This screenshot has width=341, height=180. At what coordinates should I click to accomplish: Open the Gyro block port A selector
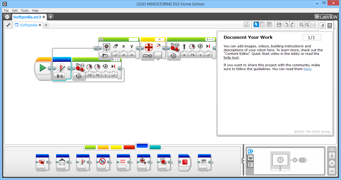pyautogui.click(x=160, y=39)
